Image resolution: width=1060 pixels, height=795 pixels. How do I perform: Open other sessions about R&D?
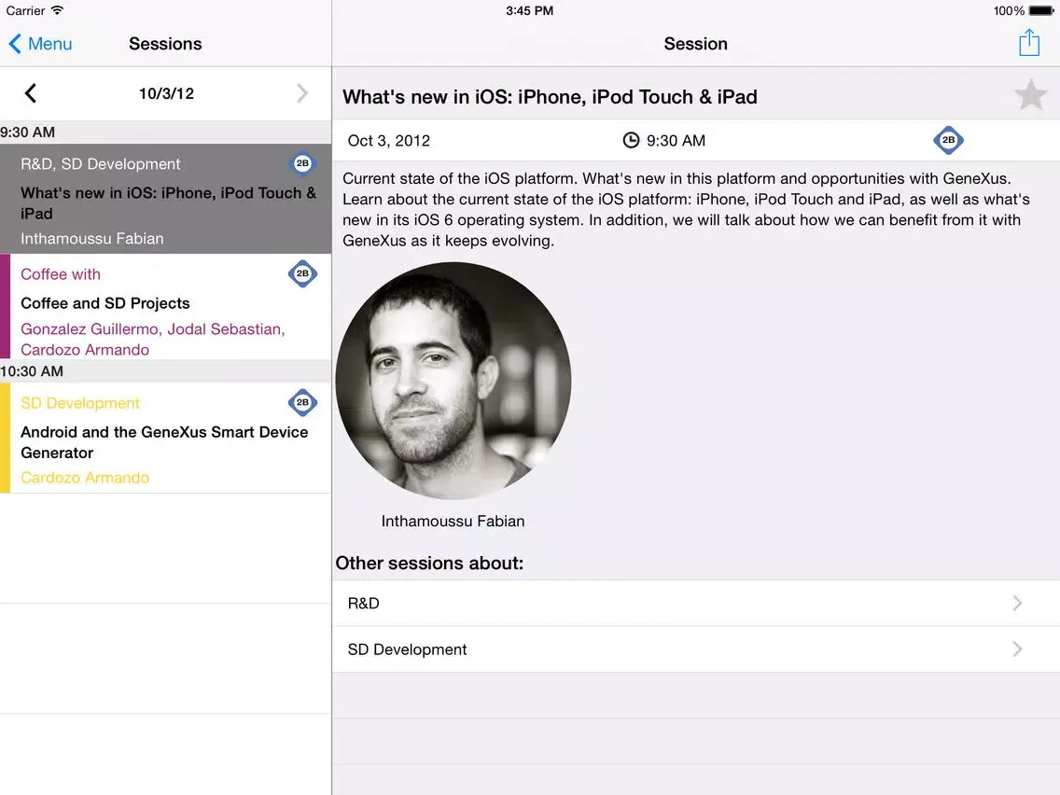click(696, 603)
